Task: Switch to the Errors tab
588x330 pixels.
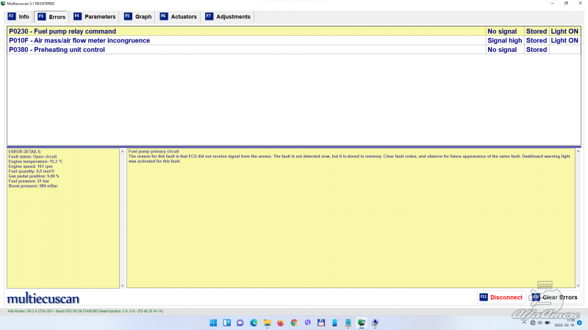Action: point(51,17)
